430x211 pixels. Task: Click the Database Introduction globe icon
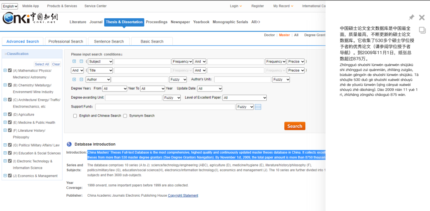[x=69, y=144]
